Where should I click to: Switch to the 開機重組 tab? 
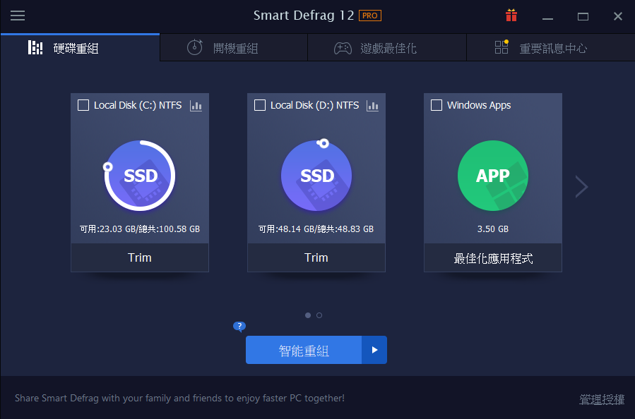coord(234,48)
